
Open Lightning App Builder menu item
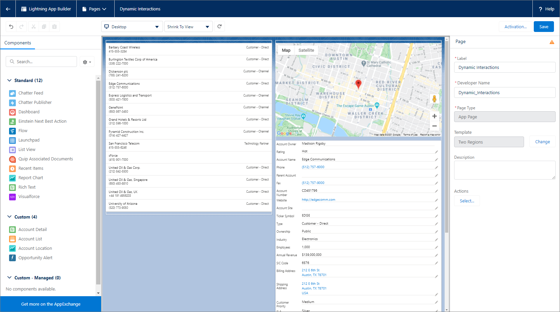pos(46,9)
